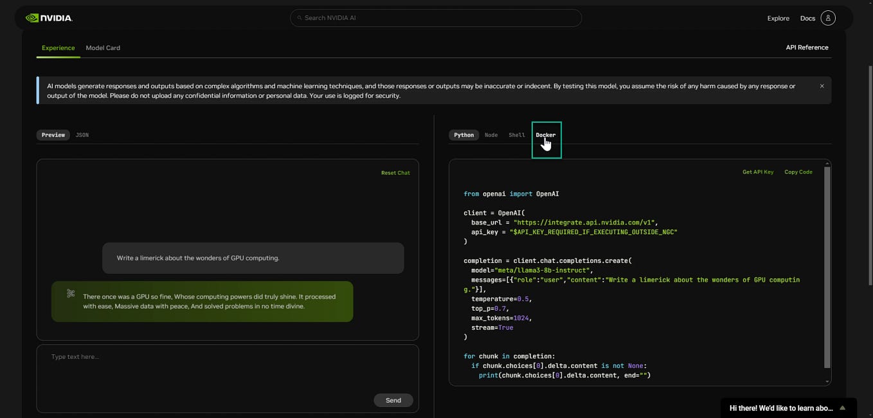The height and width of the screenshot is (418, 873).
Task: Copy Code from the code panel
Action: pos(798,172)
